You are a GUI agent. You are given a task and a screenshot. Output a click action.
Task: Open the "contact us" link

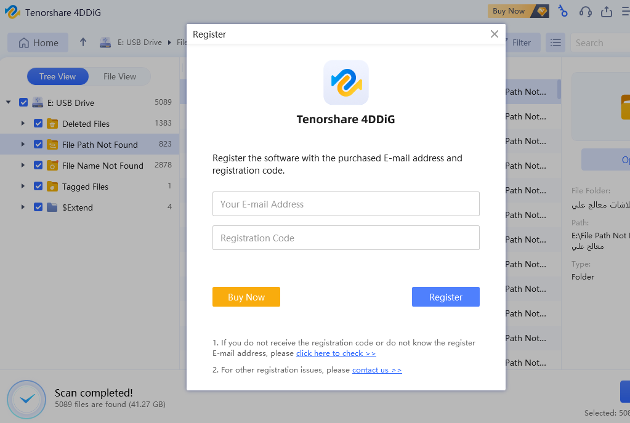pyautogui.click(x=377, y=370)
